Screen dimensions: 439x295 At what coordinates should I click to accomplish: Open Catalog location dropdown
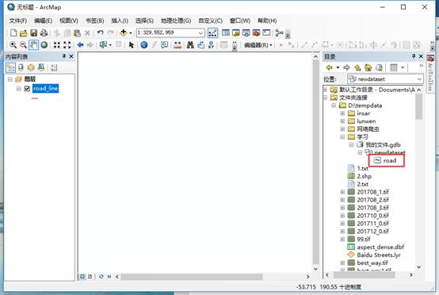(x=419, y=79)
